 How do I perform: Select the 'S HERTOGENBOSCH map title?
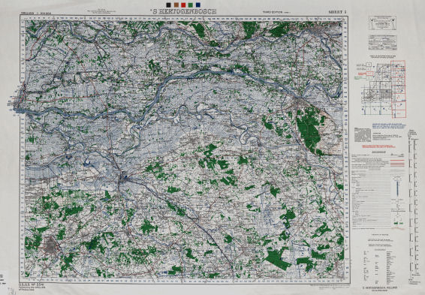click(183, 12)
